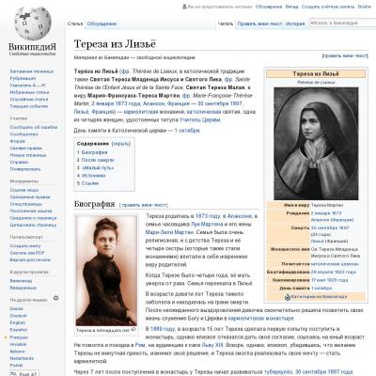Open the Править вики-текст tab

tap(259, 23)
